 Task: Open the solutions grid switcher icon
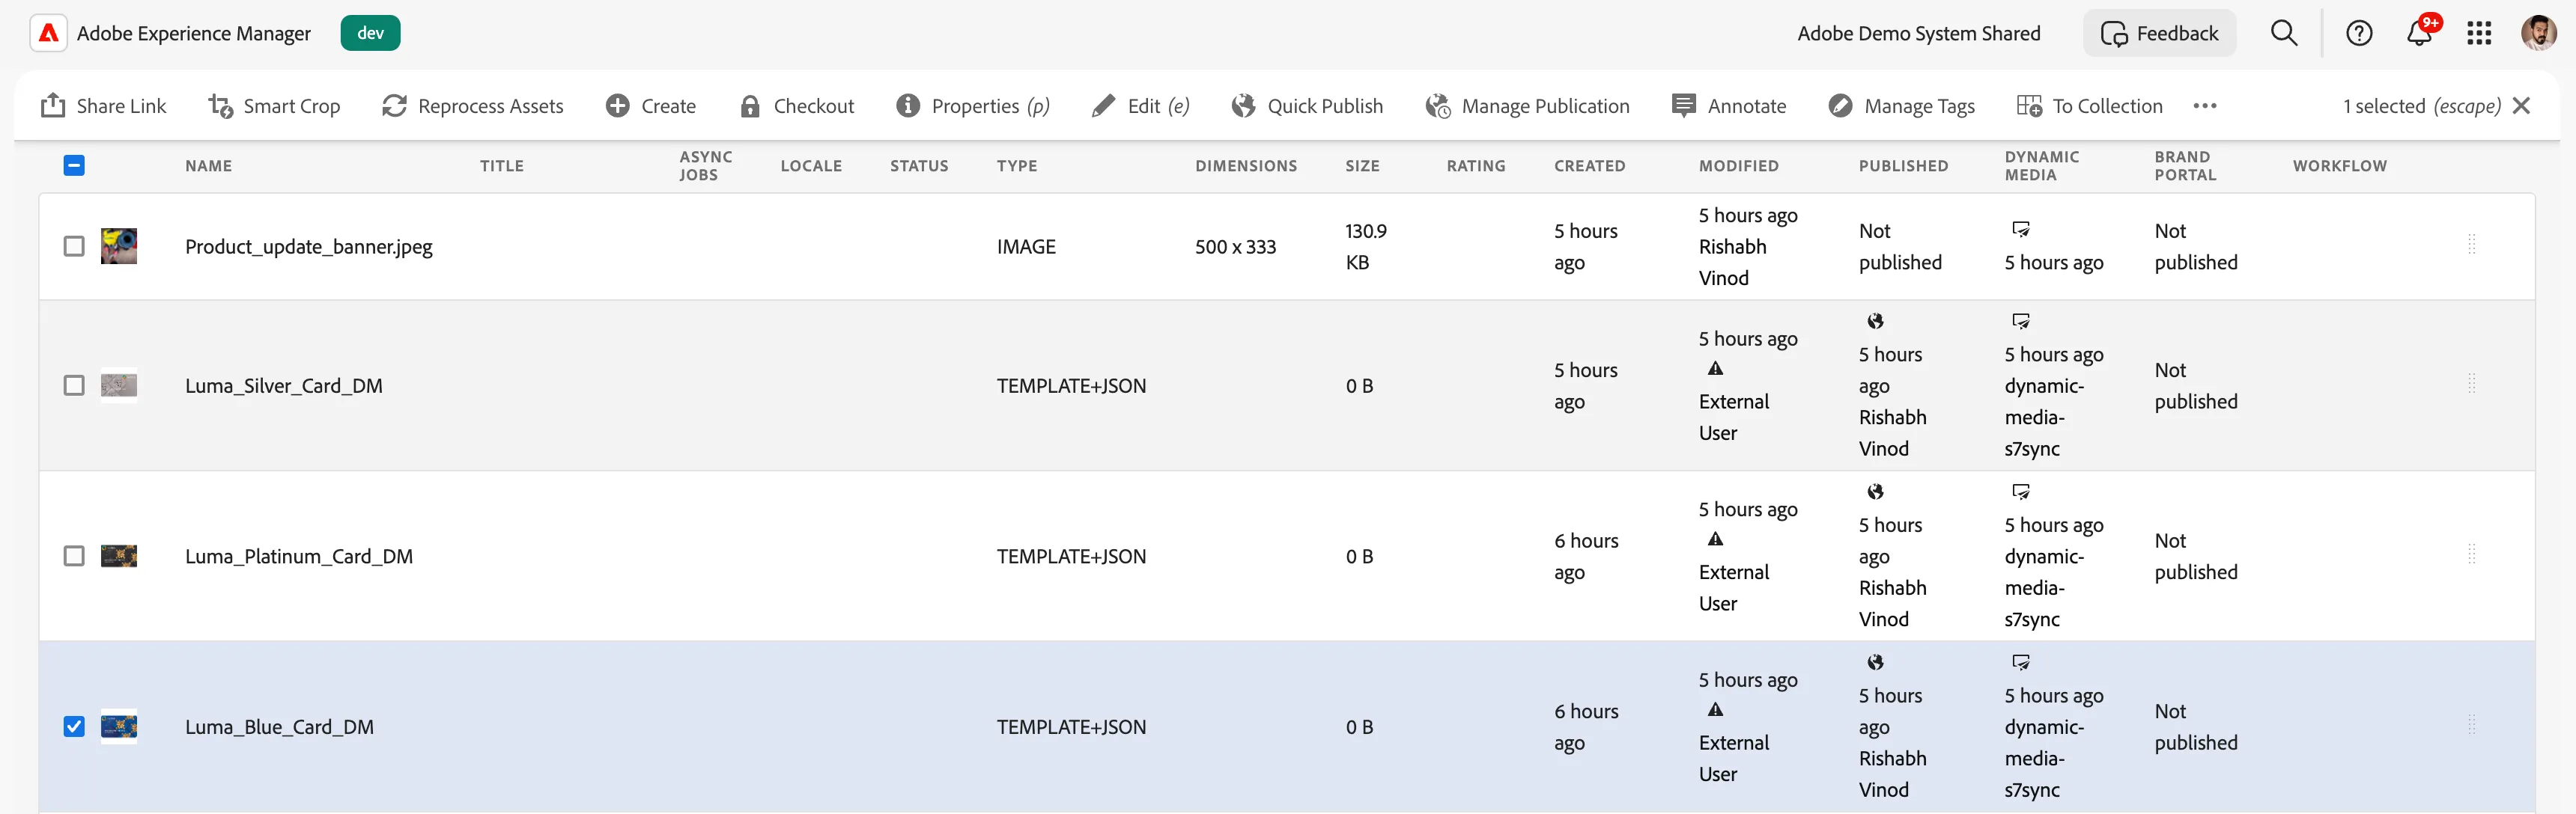pos(2479,33)
